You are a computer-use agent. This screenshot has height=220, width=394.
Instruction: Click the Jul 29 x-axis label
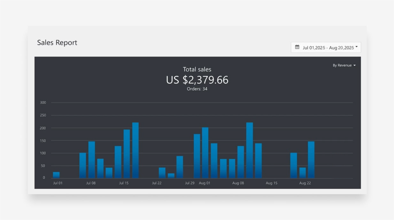point(189,183)
